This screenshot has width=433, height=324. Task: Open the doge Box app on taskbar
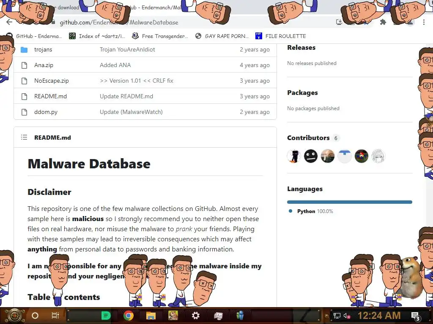(x=173, y=316)
